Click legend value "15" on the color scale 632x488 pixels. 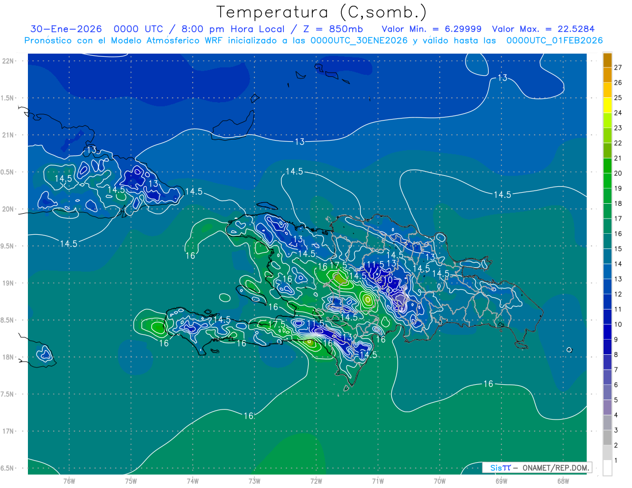(x=618, y=249)
